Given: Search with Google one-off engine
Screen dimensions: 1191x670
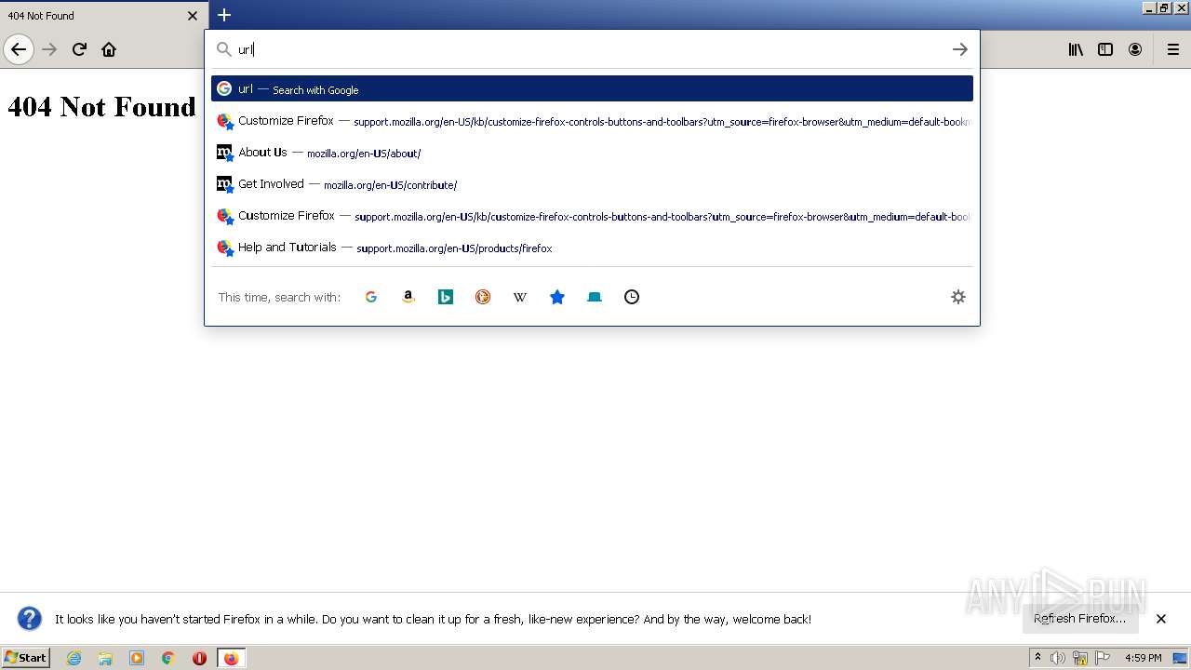Looking at the screenshot, I should click(371, 297).
